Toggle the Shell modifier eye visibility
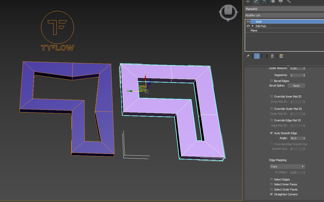This screenshot has height=202, width=324. pos(248,22)
